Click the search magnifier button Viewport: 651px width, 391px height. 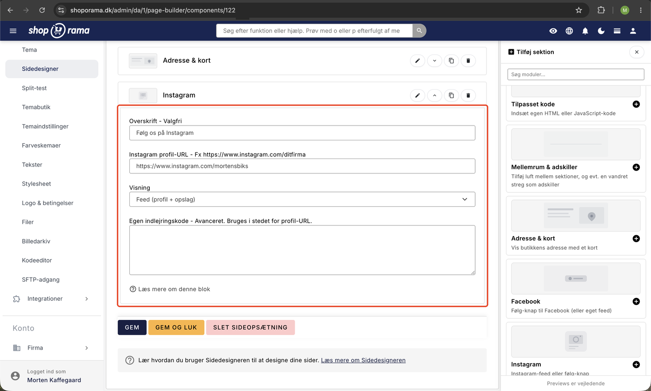tap(419, 31)
